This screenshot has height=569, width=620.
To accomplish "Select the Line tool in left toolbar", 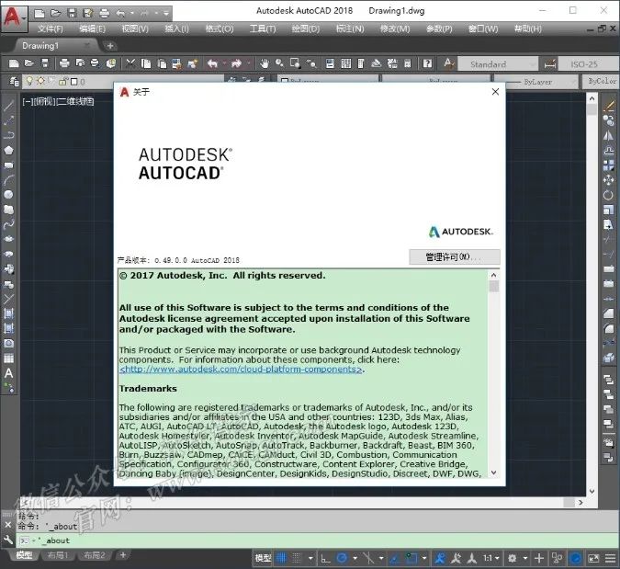I will tap(8, 105).
